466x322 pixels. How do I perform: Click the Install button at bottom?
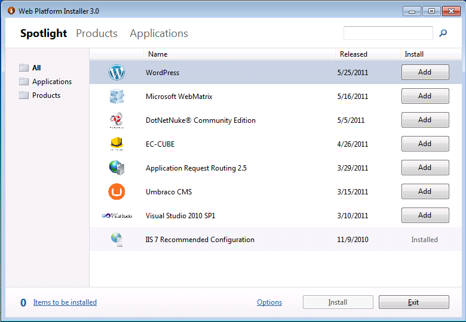pyautogui.click(x=338, y=302)
